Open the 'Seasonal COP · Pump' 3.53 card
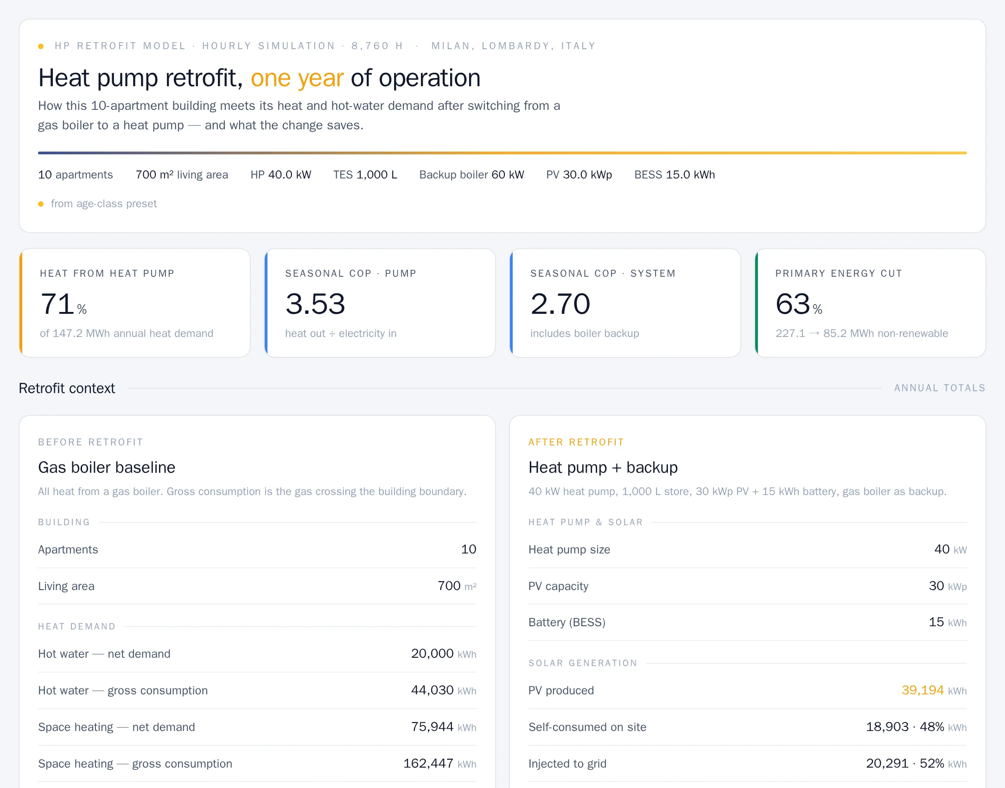 pos(380,303)
